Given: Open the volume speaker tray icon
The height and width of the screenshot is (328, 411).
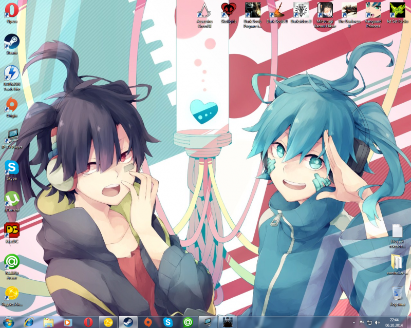Looking at the screenshot, I should point(377,322).
